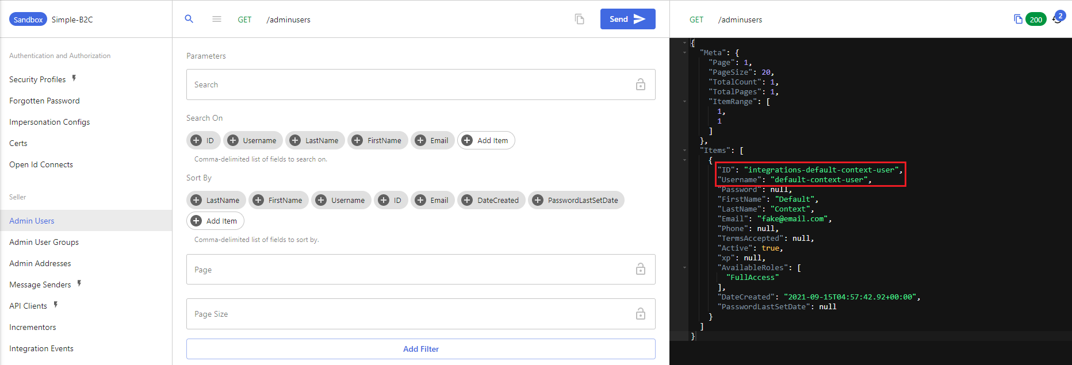Click the "fake@email.com" value in response
This screenshot has width=1072, height=365.
pos(792,218)
